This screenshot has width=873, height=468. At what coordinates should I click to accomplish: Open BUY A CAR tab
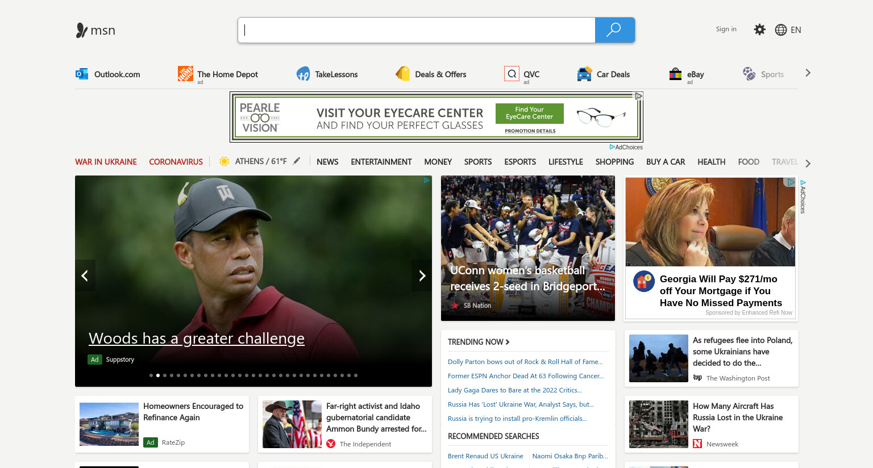[666, 162]
